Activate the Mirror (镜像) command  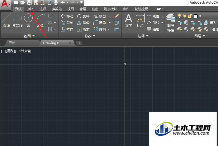(x=83, y=23)
